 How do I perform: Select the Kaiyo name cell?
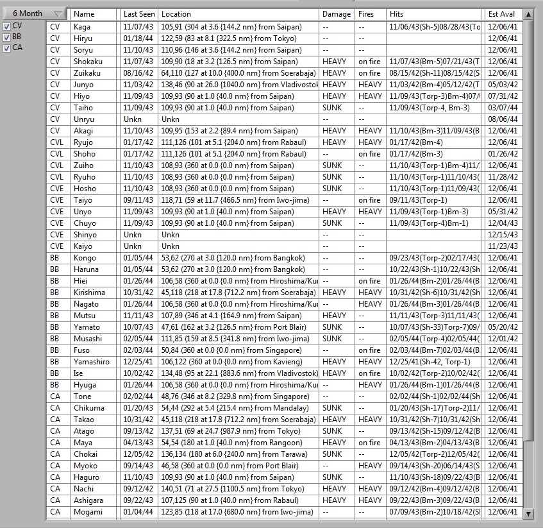click(94, 246)
